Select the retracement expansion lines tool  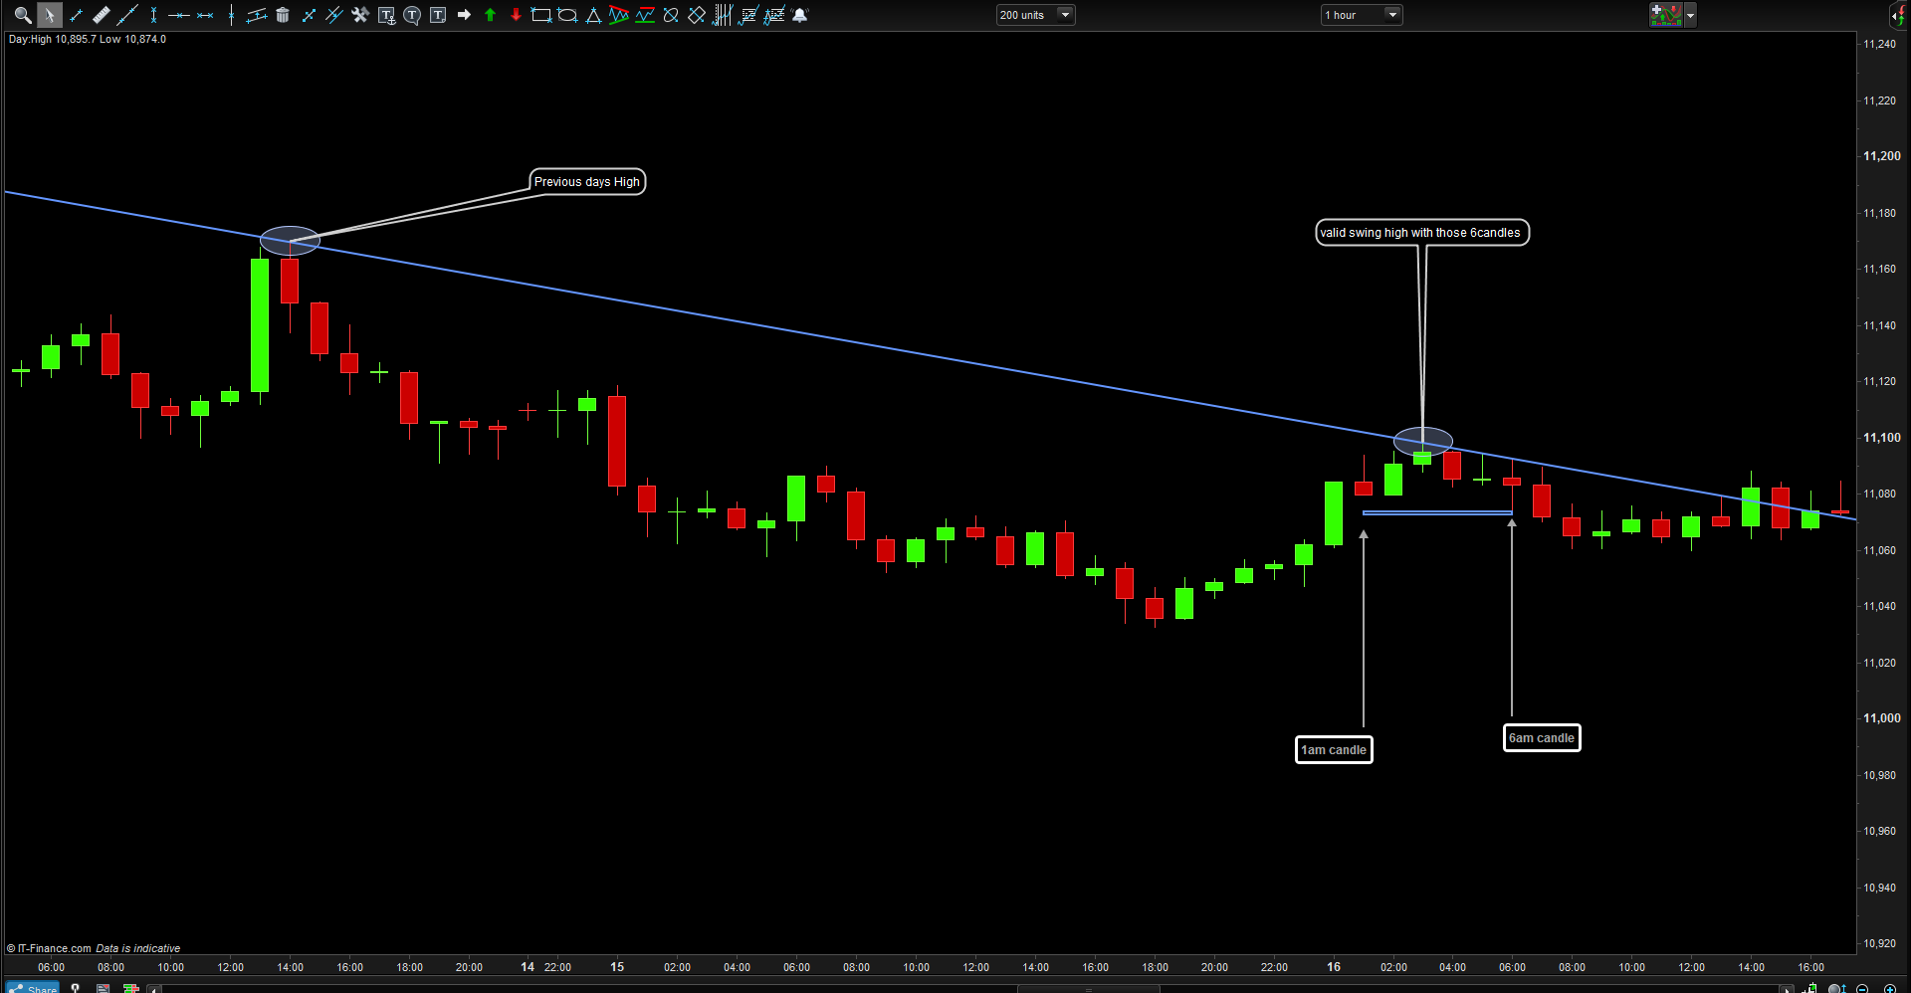pyautogui.click(x=774, y=15)
